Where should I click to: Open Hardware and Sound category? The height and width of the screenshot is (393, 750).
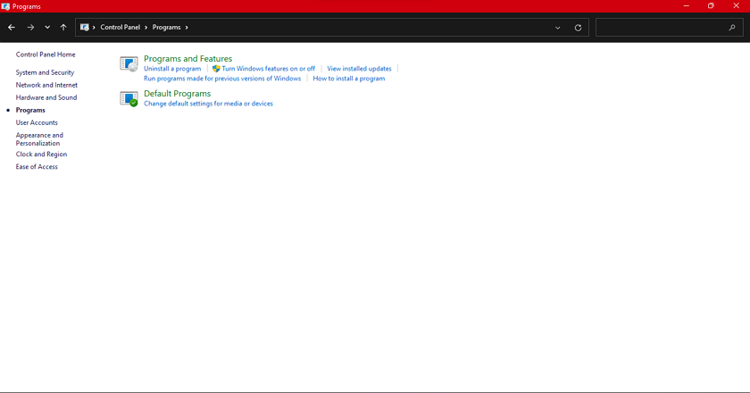[x=46, y=97]
